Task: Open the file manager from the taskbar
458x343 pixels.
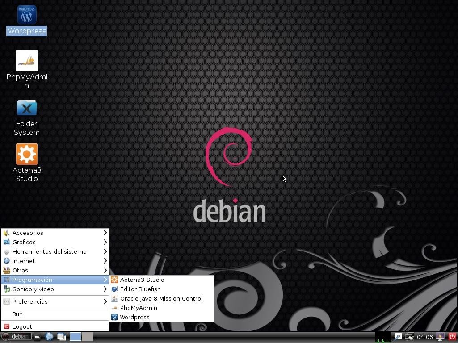Action: pyautogui.click(x=37, y=337)
